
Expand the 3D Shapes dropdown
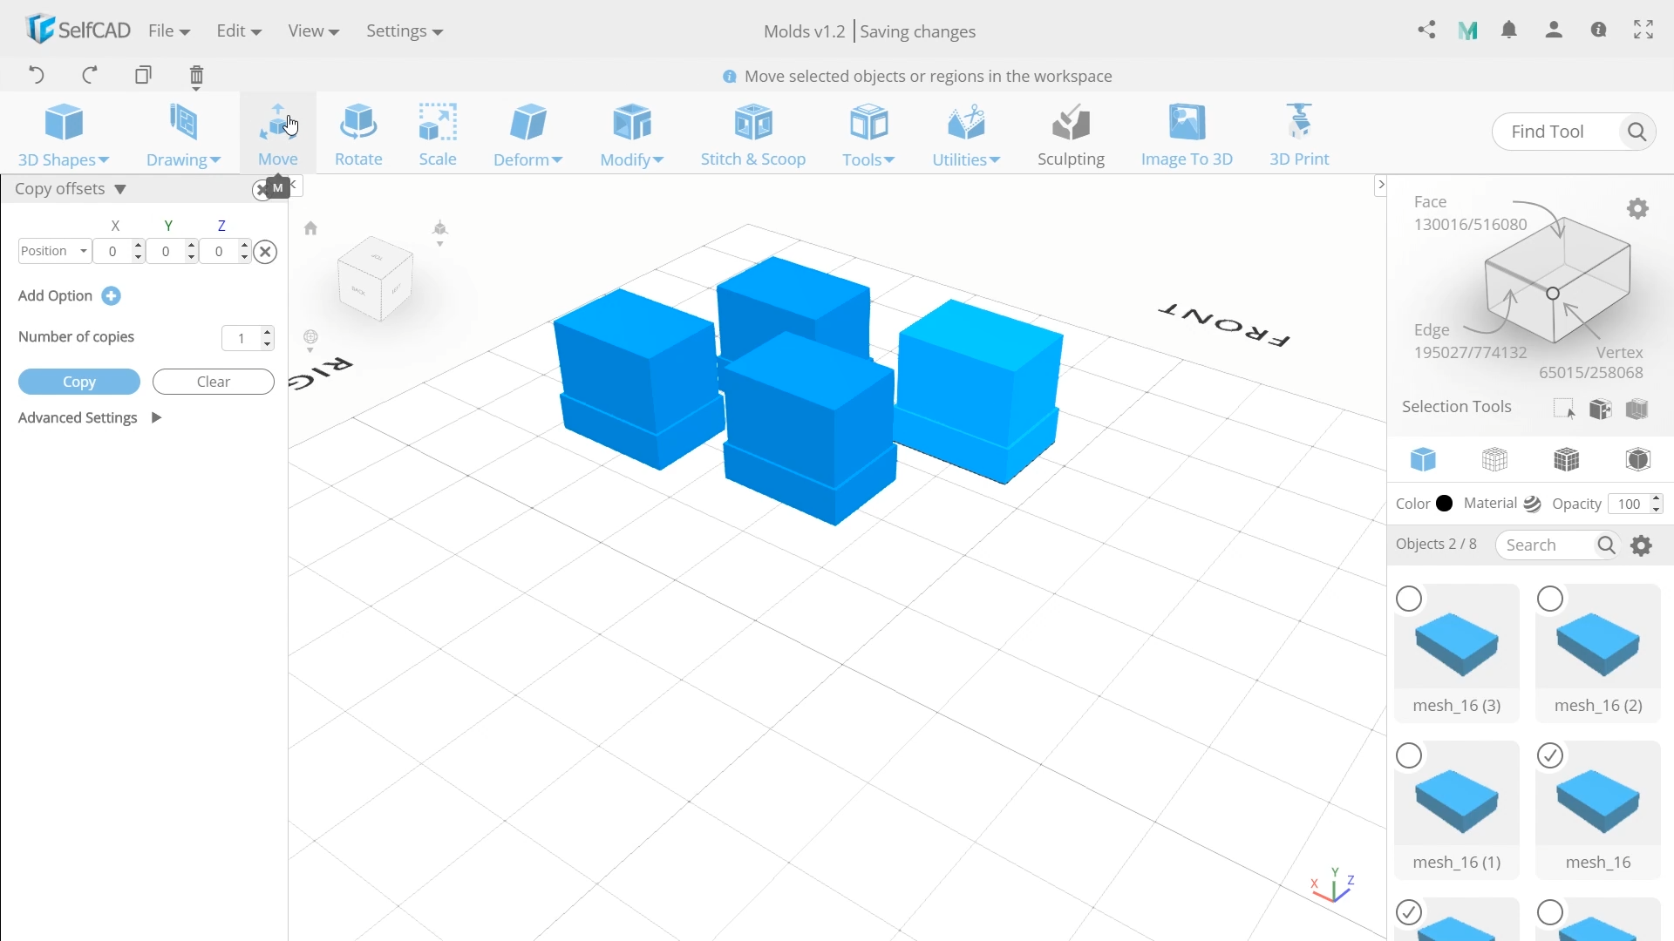pyautogui.click(x=64, y=159)
